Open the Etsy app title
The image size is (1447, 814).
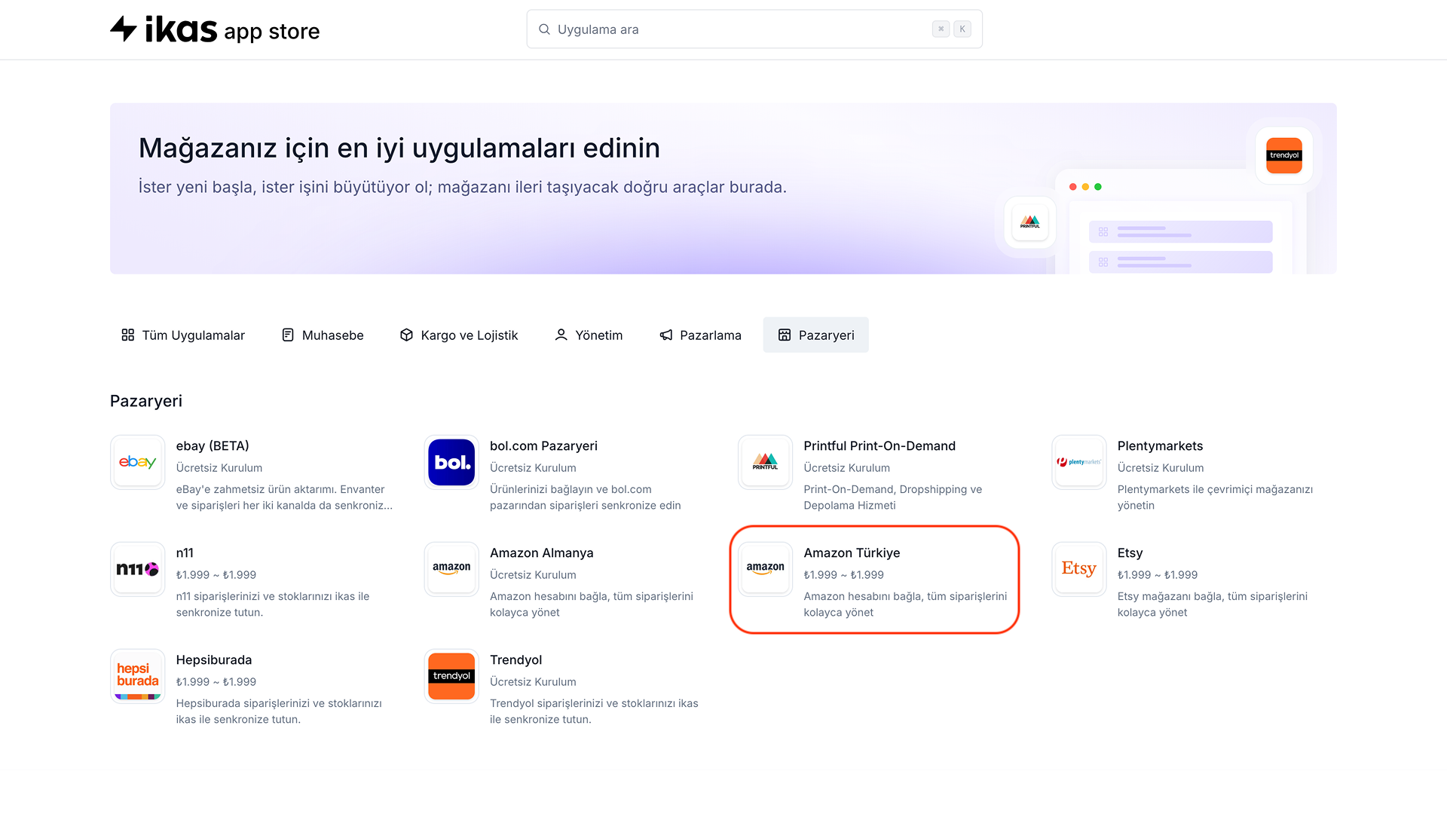(x=1130, y=553)
